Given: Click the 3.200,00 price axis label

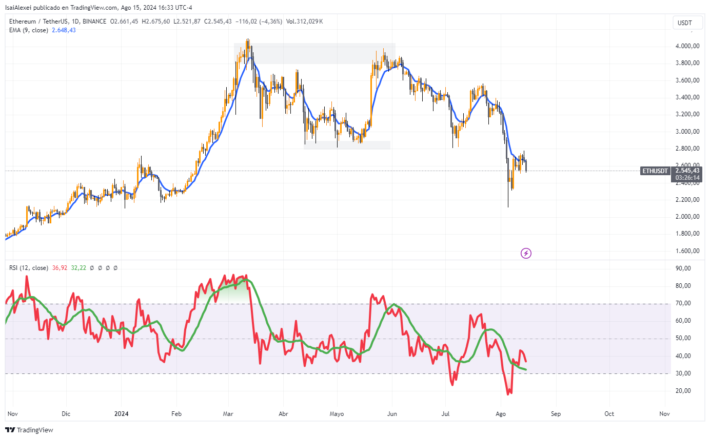Looking at the screenshot, I should coord(687,114).
